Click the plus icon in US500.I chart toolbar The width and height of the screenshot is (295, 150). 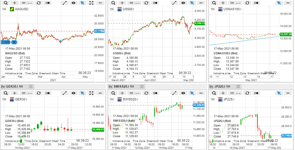[122, 3]
